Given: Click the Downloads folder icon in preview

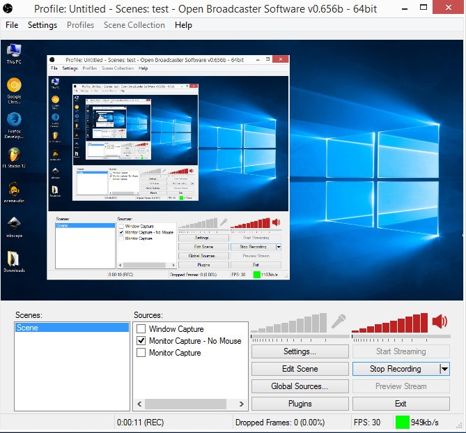Looking at the screenshot, I should click(x=14, y=258).
